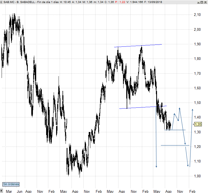
Task: Close the chart window
Action: 205,2
